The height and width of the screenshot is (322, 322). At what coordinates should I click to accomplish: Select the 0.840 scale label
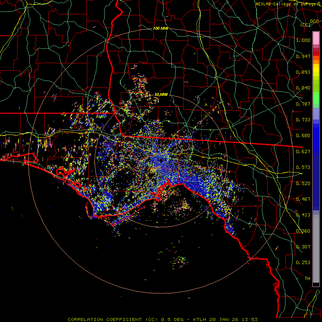point(303,88)
